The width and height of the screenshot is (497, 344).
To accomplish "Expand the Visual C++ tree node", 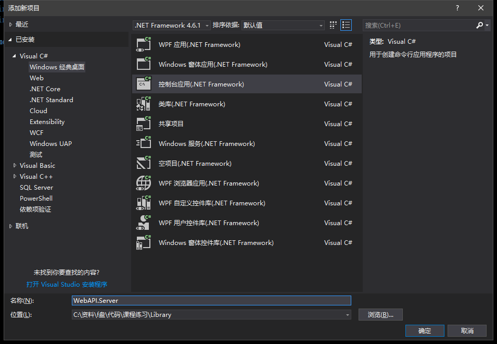I will pos(15,177).
